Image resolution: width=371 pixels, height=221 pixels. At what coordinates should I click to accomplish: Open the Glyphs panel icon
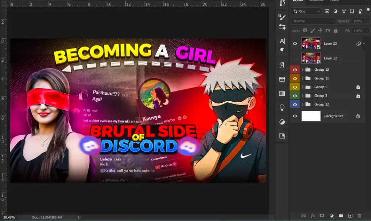pos(282,65)
